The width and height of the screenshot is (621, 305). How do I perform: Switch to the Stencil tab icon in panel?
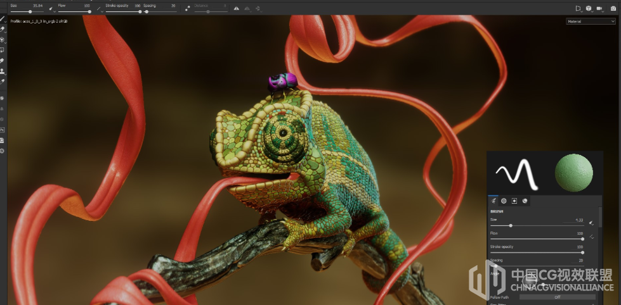point(514,201)
